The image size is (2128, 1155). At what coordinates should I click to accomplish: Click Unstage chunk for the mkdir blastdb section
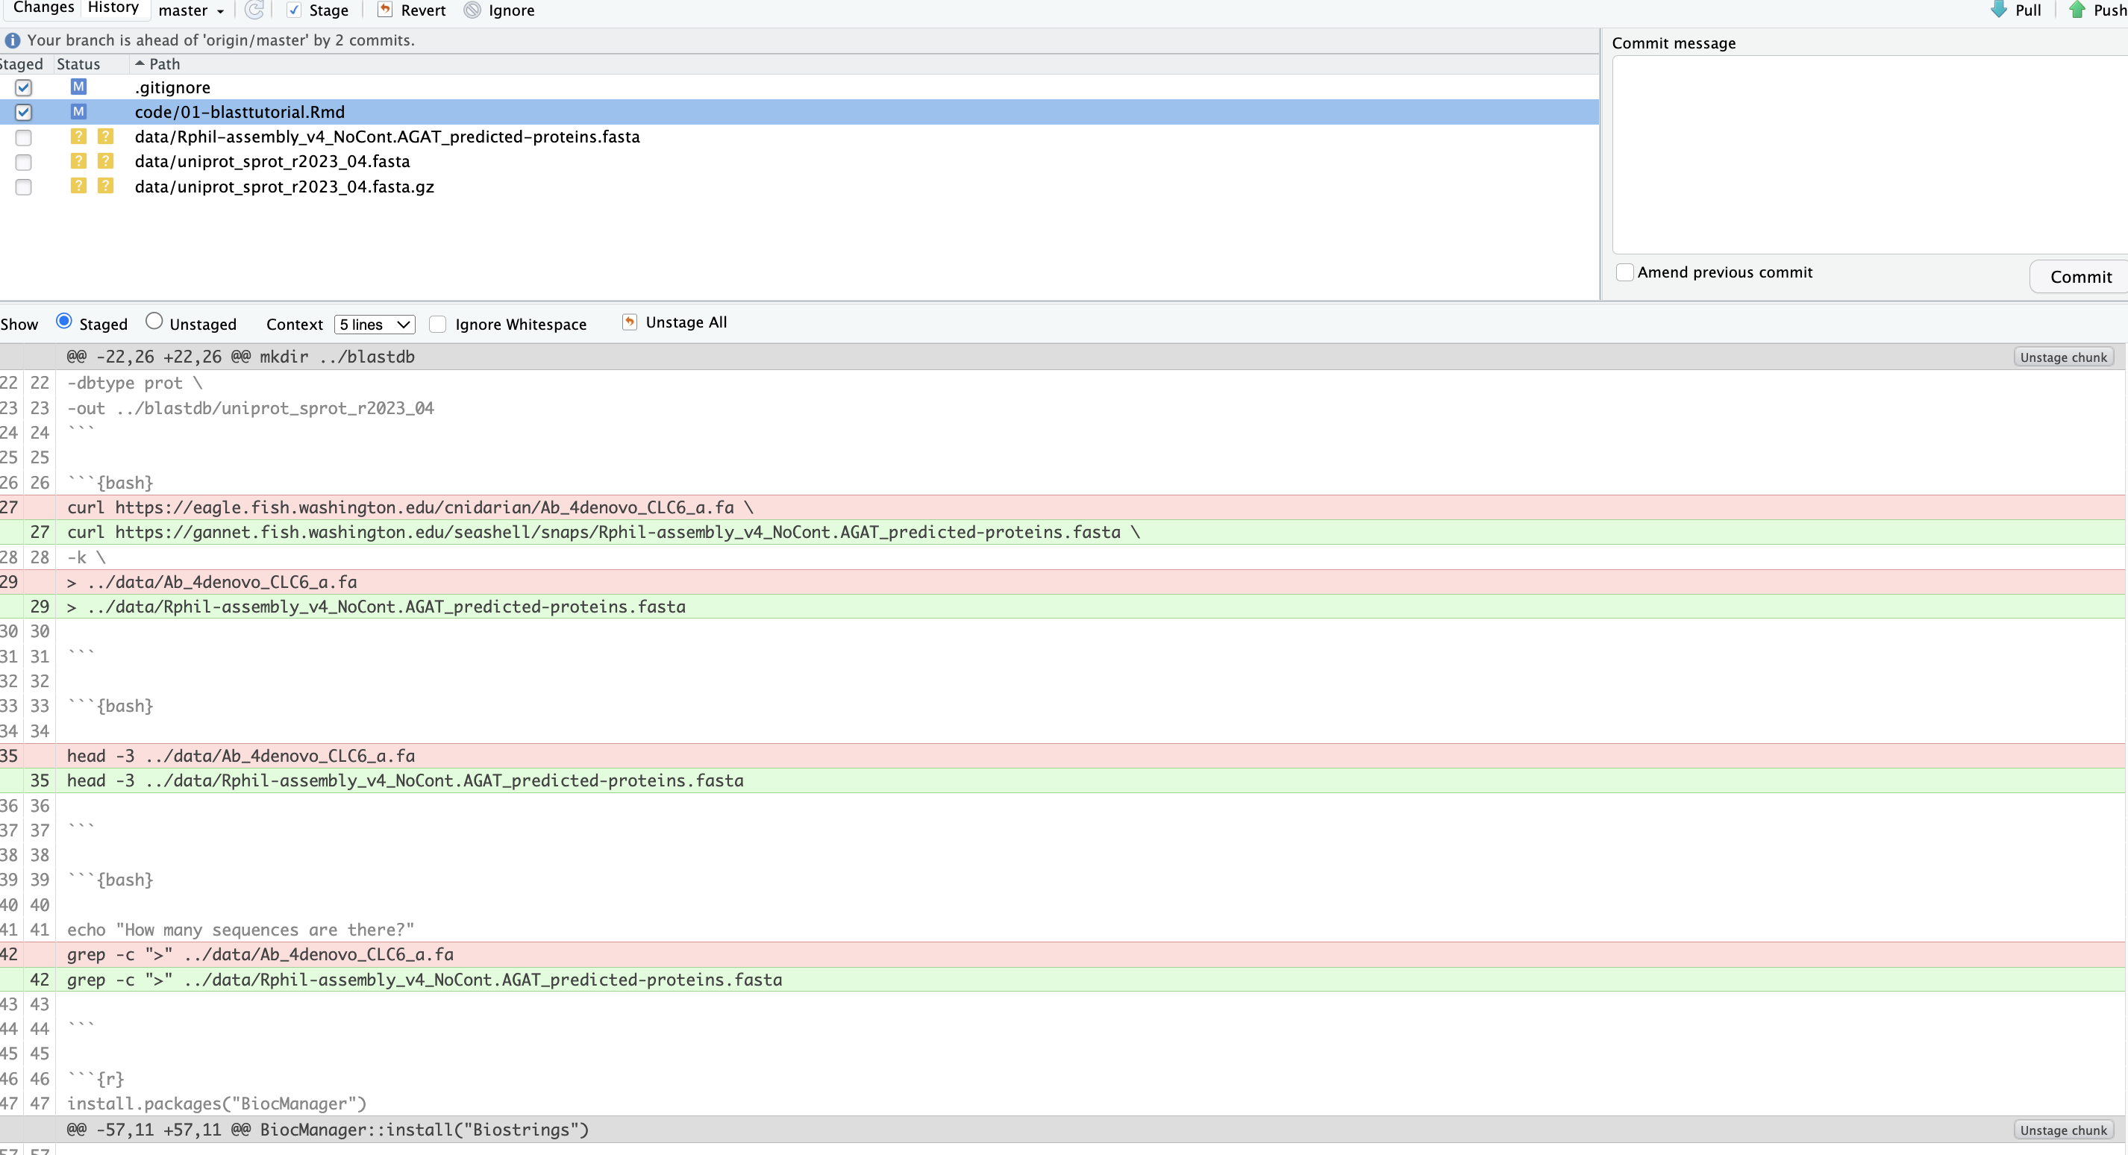coord(2064,356)
